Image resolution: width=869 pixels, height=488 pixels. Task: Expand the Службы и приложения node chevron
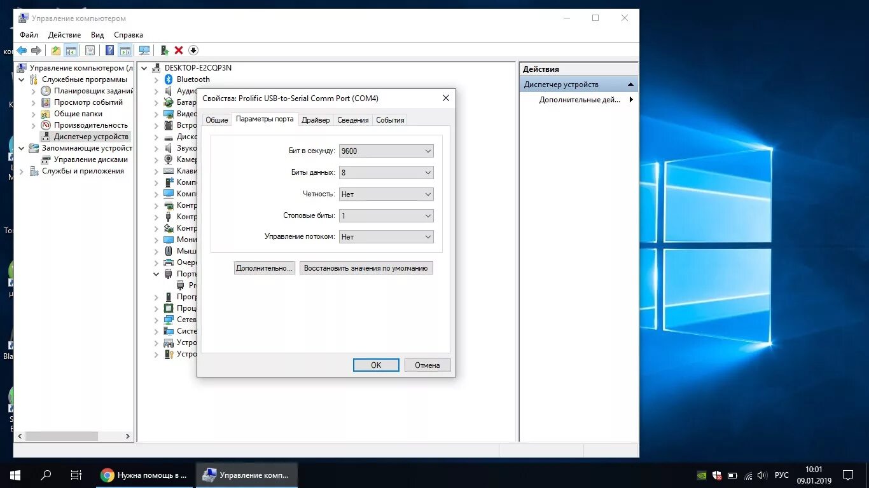point(22,171)
